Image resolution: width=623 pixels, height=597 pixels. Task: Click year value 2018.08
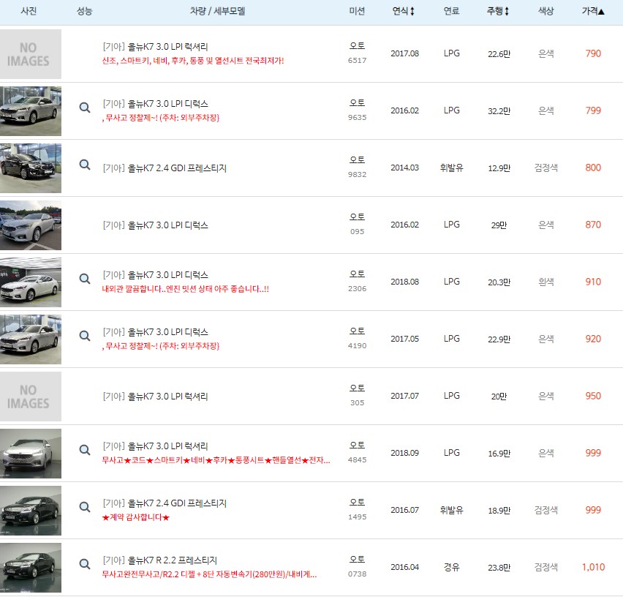pos(404,282)
